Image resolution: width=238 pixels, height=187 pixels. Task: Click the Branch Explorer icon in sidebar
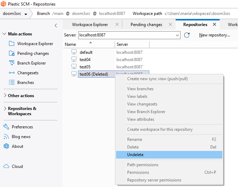pyautogui.click(x=12, y=63)
